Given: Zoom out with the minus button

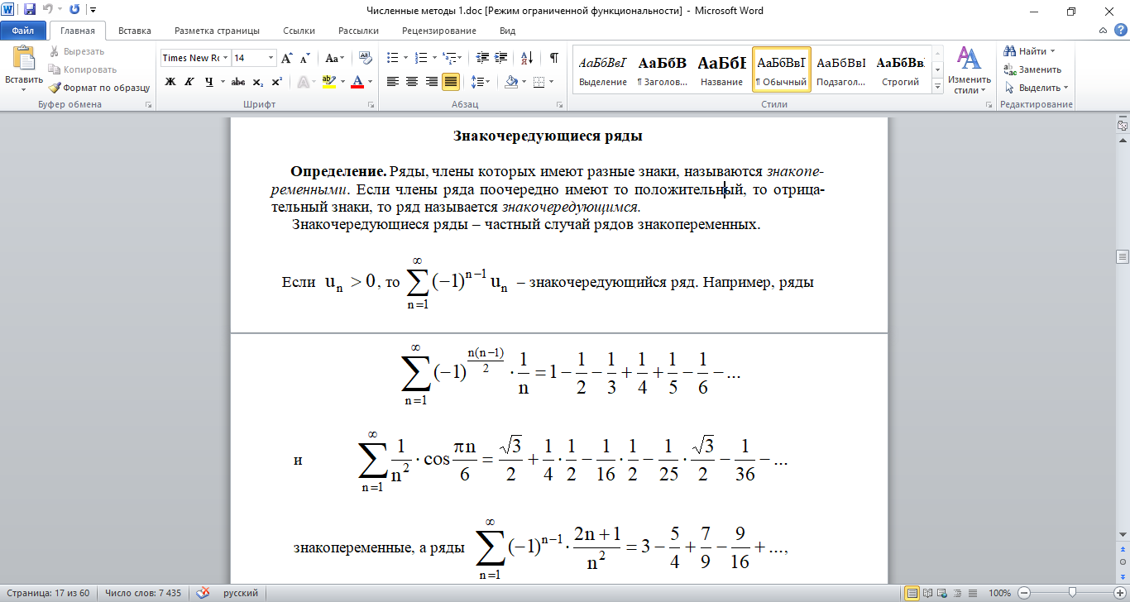Looking at the screenshot, I should [1024, 593].
